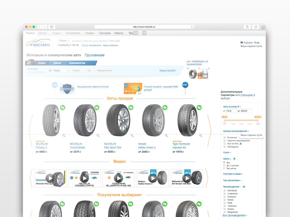The width and height of the screenshot is (290, 217).
Task: Expand the Сезон filter section
Action: tap(227, 152)
